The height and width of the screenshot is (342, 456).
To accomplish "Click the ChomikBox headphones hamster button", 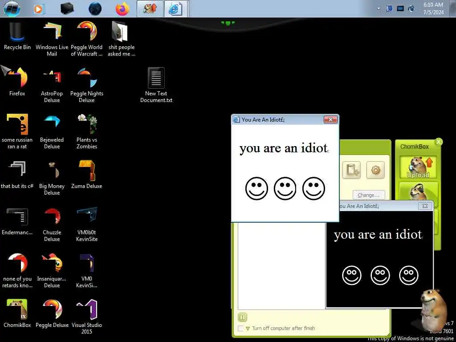I will [x=418, y=191].
